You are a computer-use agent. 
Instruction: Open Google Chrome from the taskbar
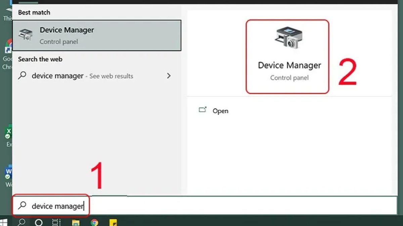coord(95,221)
